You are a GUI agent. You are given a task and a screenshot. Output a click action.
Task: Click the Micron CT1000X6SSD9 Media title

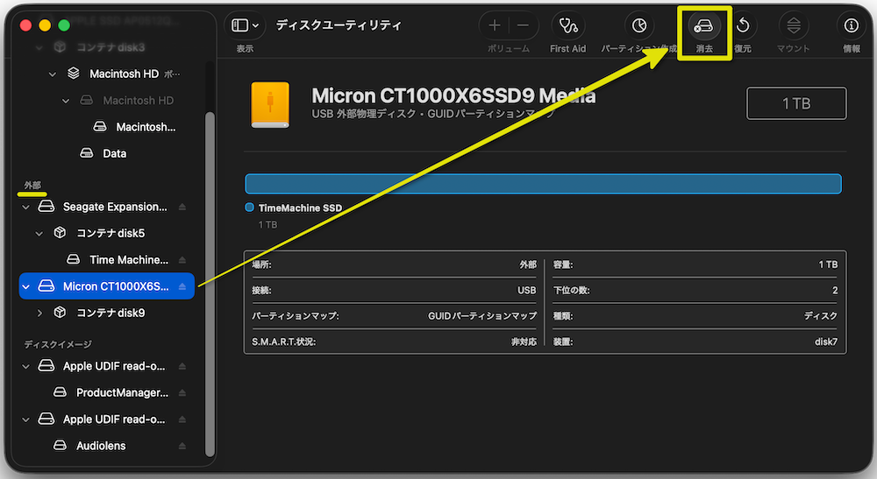[x=453, y=96]
